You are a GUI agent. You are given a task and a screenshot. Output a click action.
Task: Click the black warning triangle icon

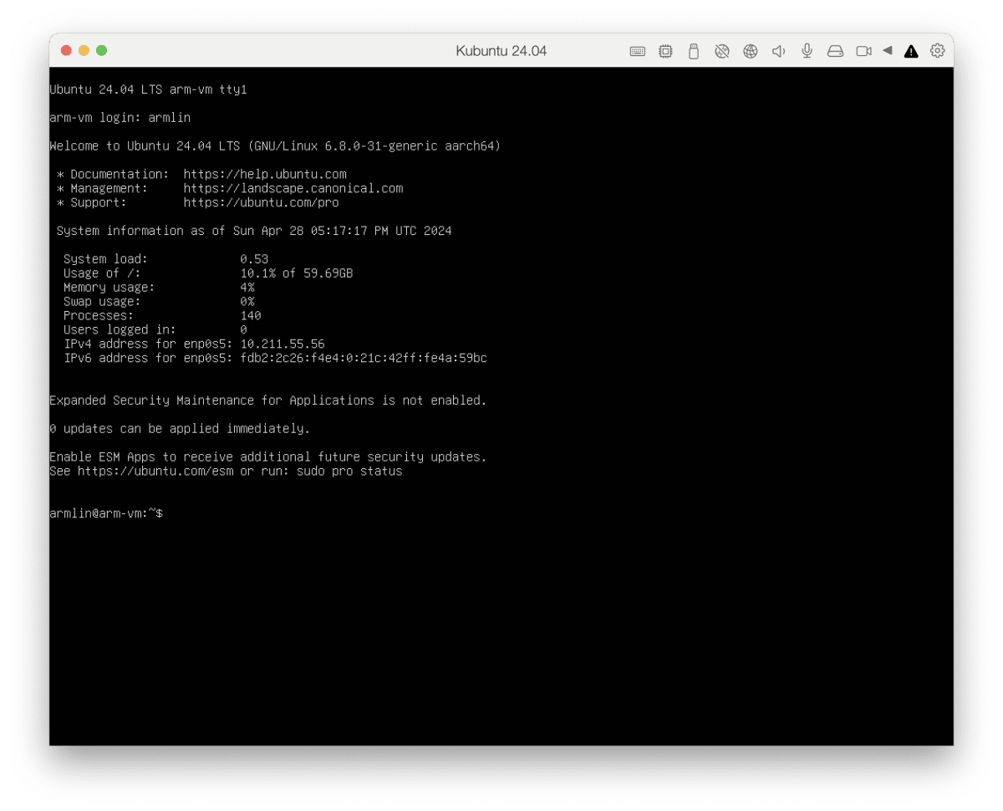tap(911, 51)
